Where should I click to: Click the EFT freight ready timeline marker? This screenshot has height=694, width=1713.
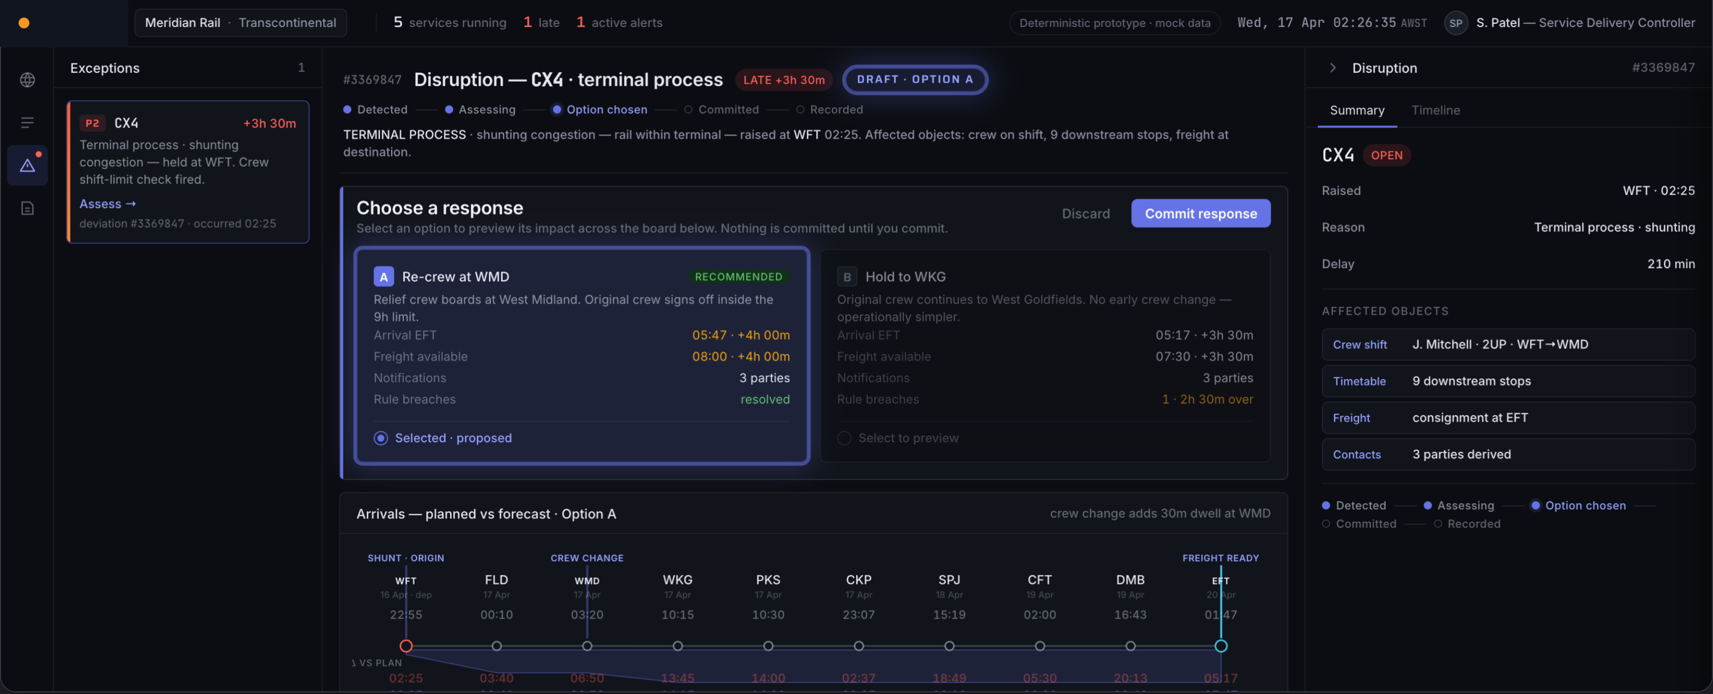pyautogui.click(x=1220, y=646)
